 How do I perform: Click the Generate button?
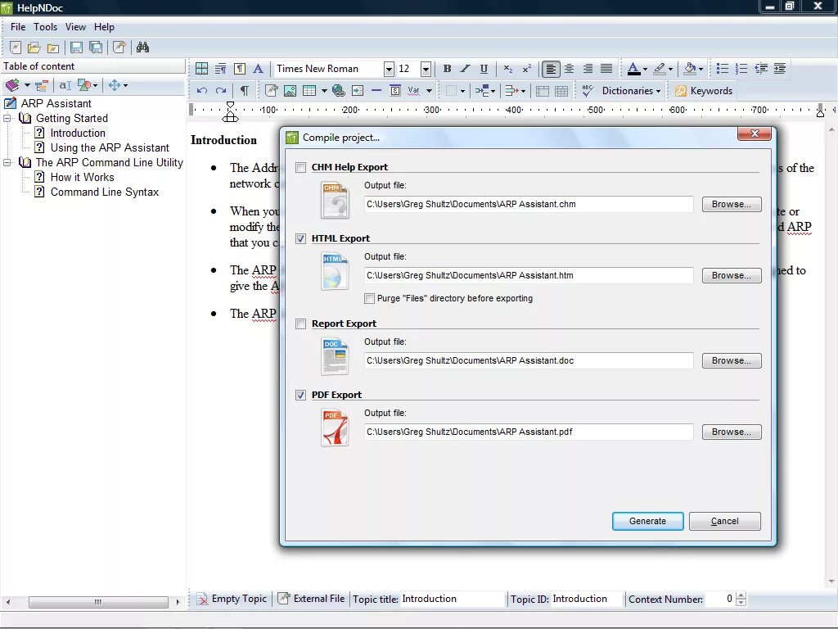tap(647, 521)
